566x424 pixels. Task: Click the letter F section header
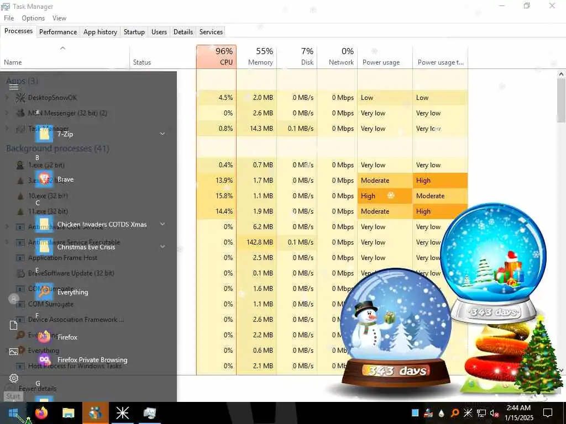coord(37,315)
